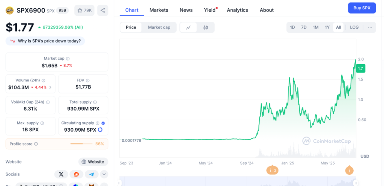Click the circulating supply progress ring icon
This screenshot has height=186, width=384.
pos(100,130)
